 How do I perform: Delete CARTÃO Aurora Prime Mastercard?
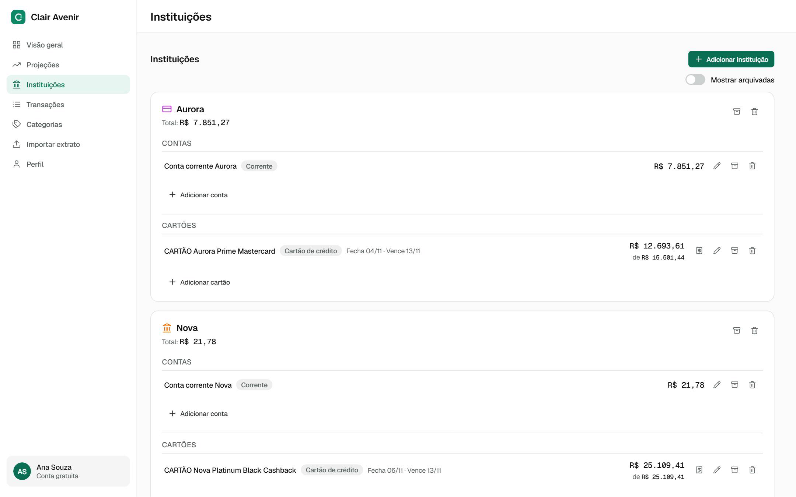(x=752, y=251)
